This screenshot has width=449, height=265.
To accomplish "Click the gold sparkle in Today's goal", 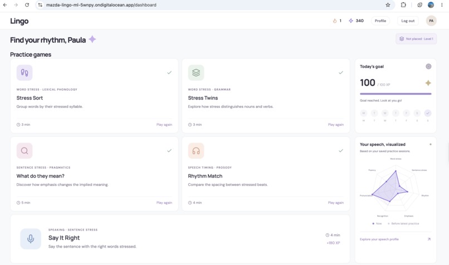I will [x=428, y=83].
